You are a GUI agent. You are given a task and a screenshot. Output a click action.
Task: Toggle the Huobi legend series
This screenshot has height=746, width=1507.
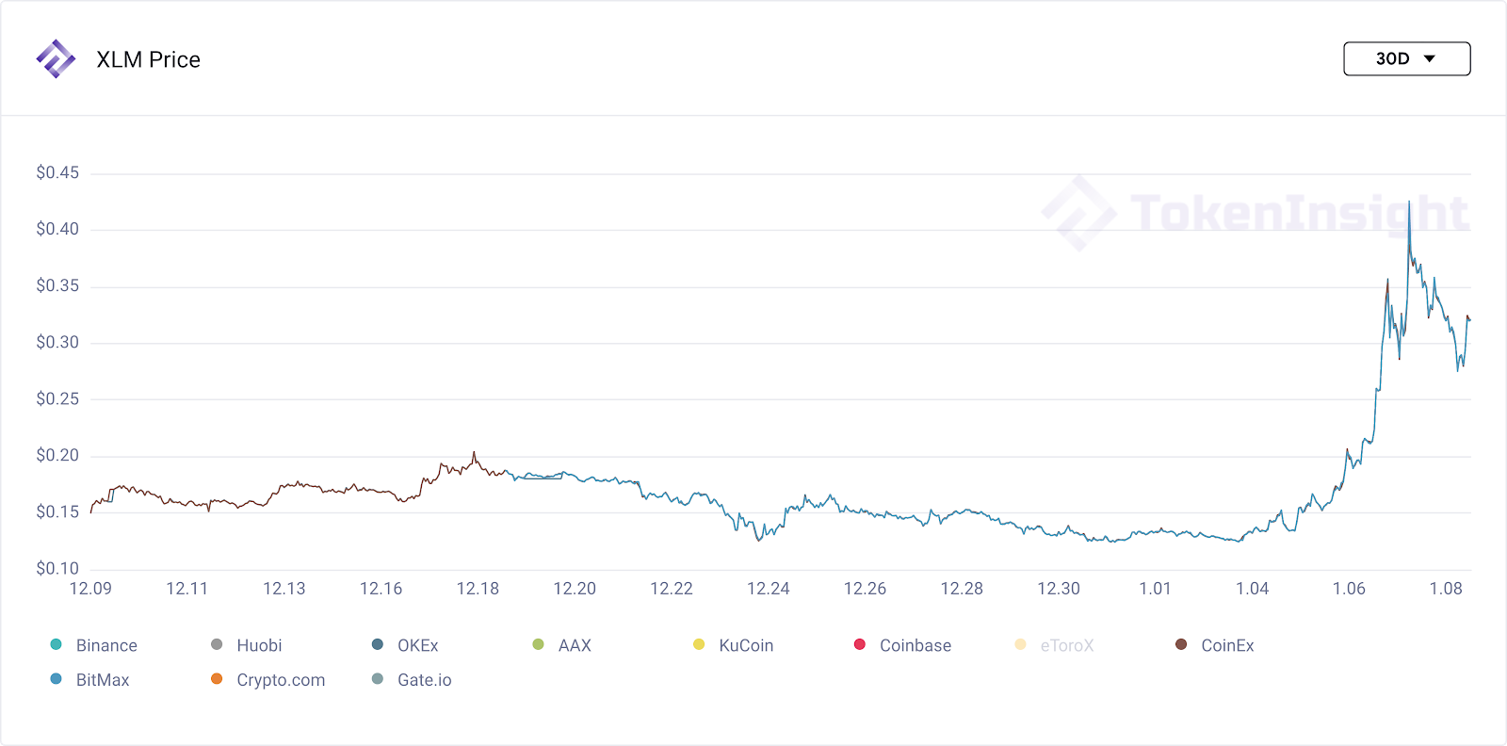[x=247, y=645]
